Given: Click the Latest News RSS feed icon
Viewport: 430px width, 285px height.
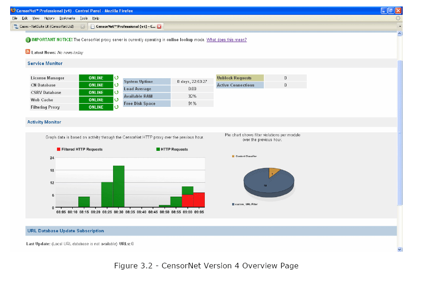Looking at the screenshot, I should click(28, 51).
